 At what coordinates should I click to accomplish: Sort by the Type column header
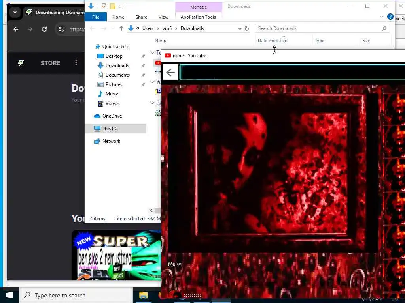point(320,41)
